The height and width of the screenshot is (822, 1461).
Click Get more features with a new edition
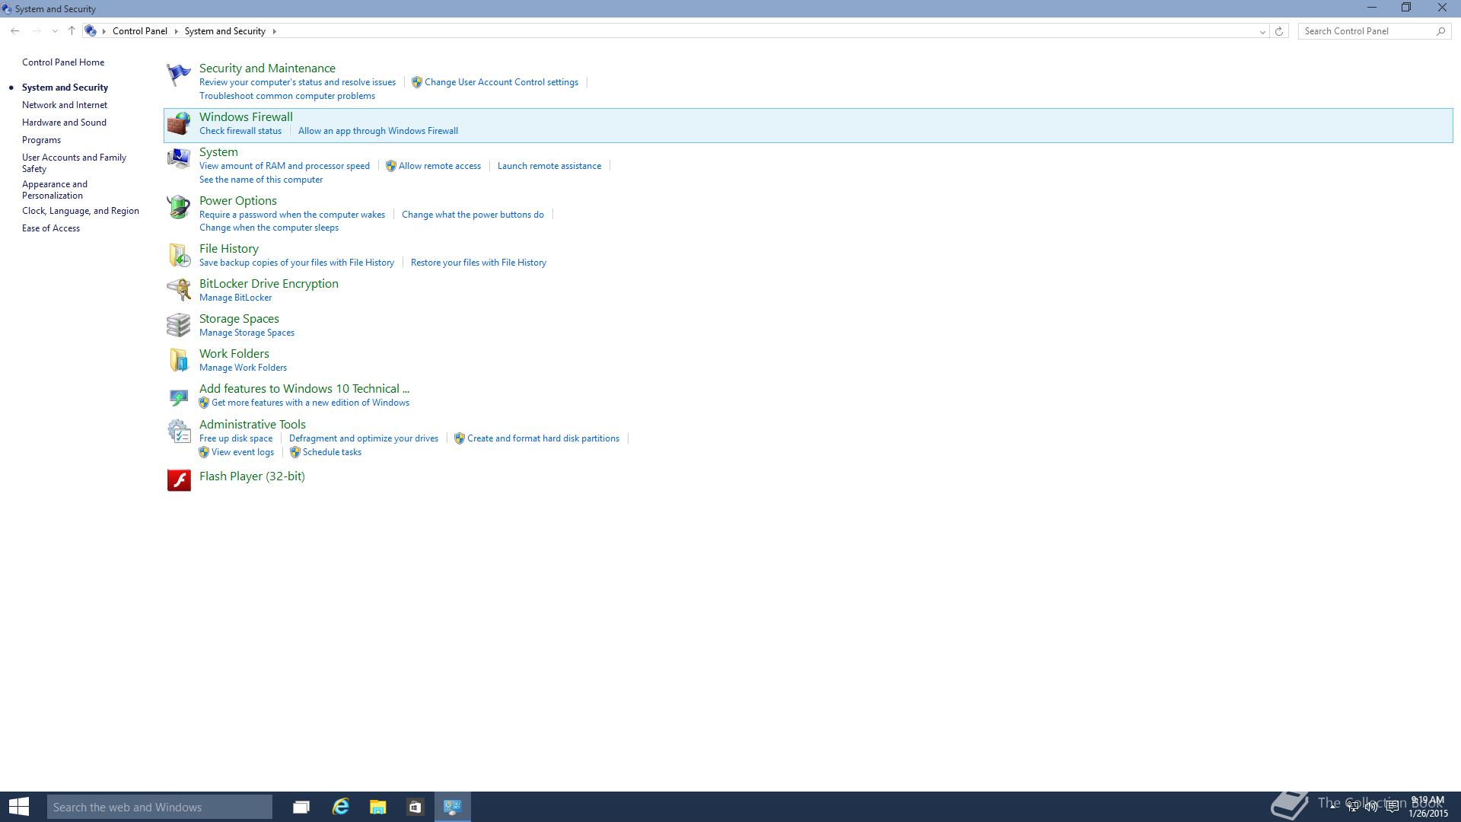coord(310,403)
